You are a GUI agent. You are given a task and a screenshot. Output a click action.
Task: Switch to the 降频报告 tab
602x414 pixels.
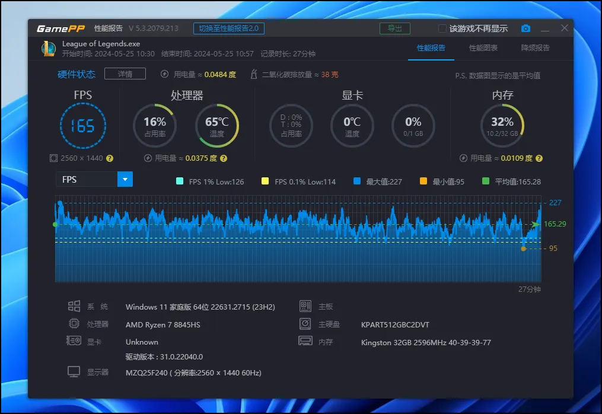(535, 48)
